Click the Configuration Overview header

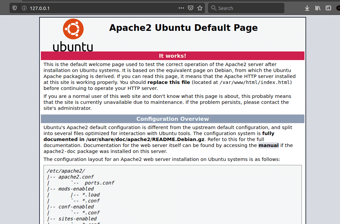click(172, 119)
